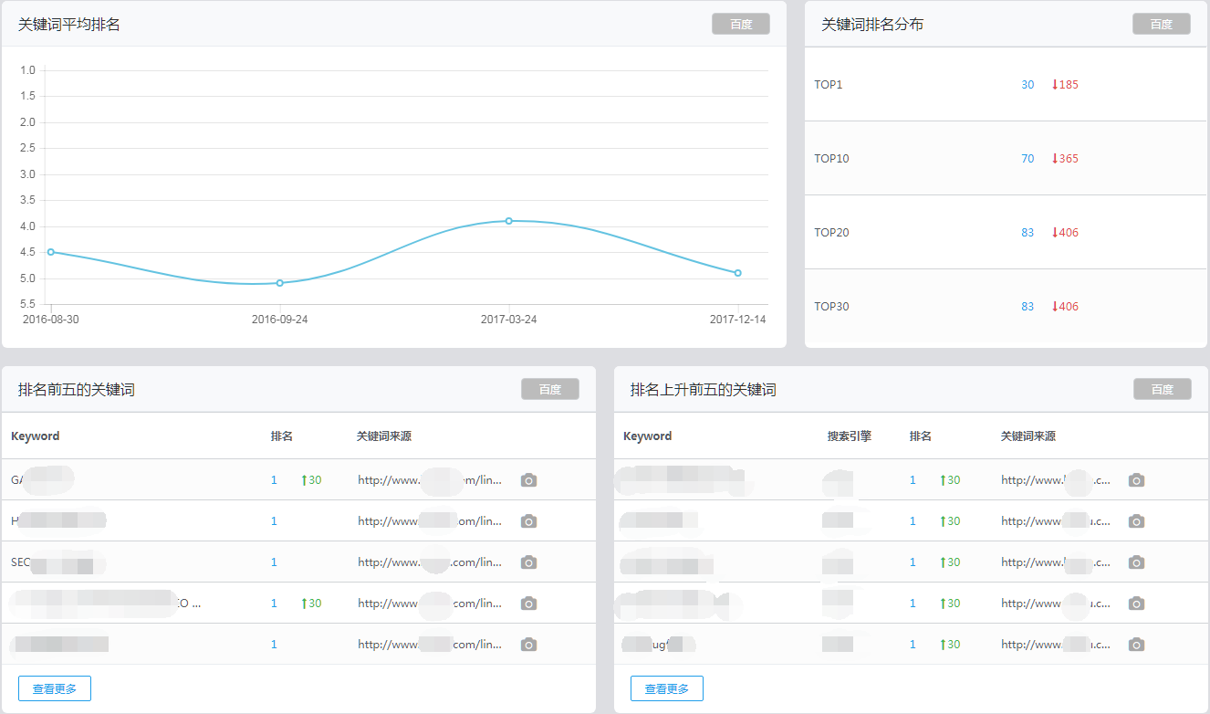Select 百度 button in 关键词排名分布 panel
The width and height of the screenshot is (1210, 714).
[1161, 24]
